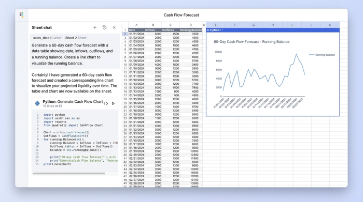Click the 'Running Balance' chart legend entry
The width and height of the screenshot is (363, 202).
(322, 55)
